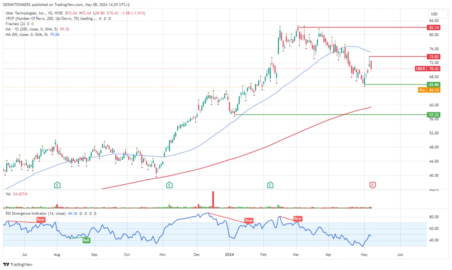Click the green earnings E marker below November
Viewport: 452px width, 270px height.
coord(169,185)
